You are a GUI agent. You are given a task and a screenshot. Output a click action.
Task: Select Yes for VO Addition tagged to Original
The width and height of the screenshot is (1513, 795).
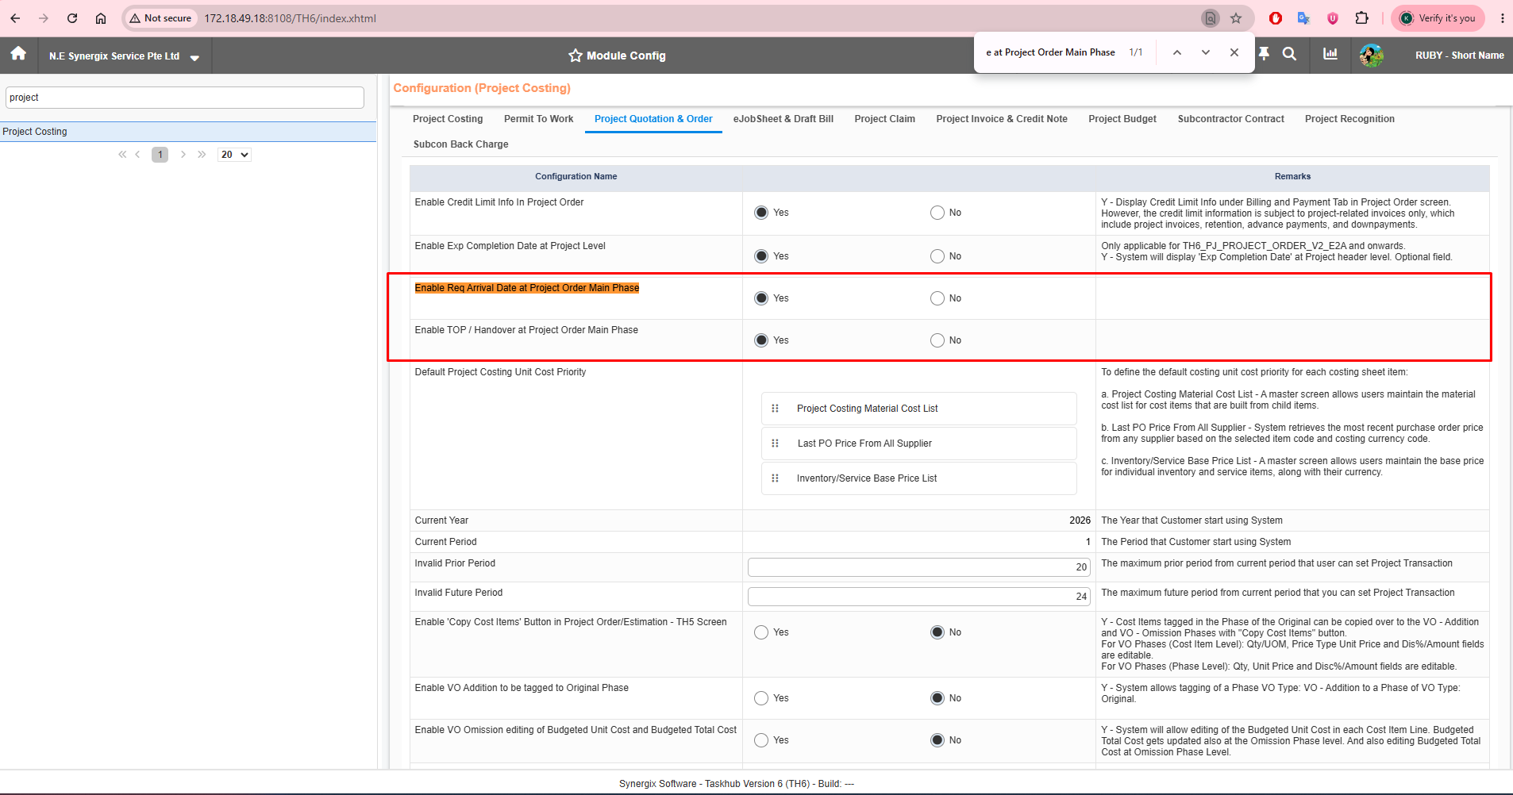[x=761, y=698]
